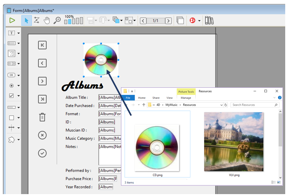Activate the hand move tool

pyautogui.click(x=47, y=21)
